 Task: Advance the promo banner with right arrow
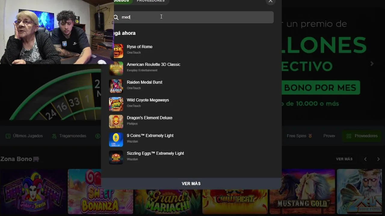pos(372,64)
